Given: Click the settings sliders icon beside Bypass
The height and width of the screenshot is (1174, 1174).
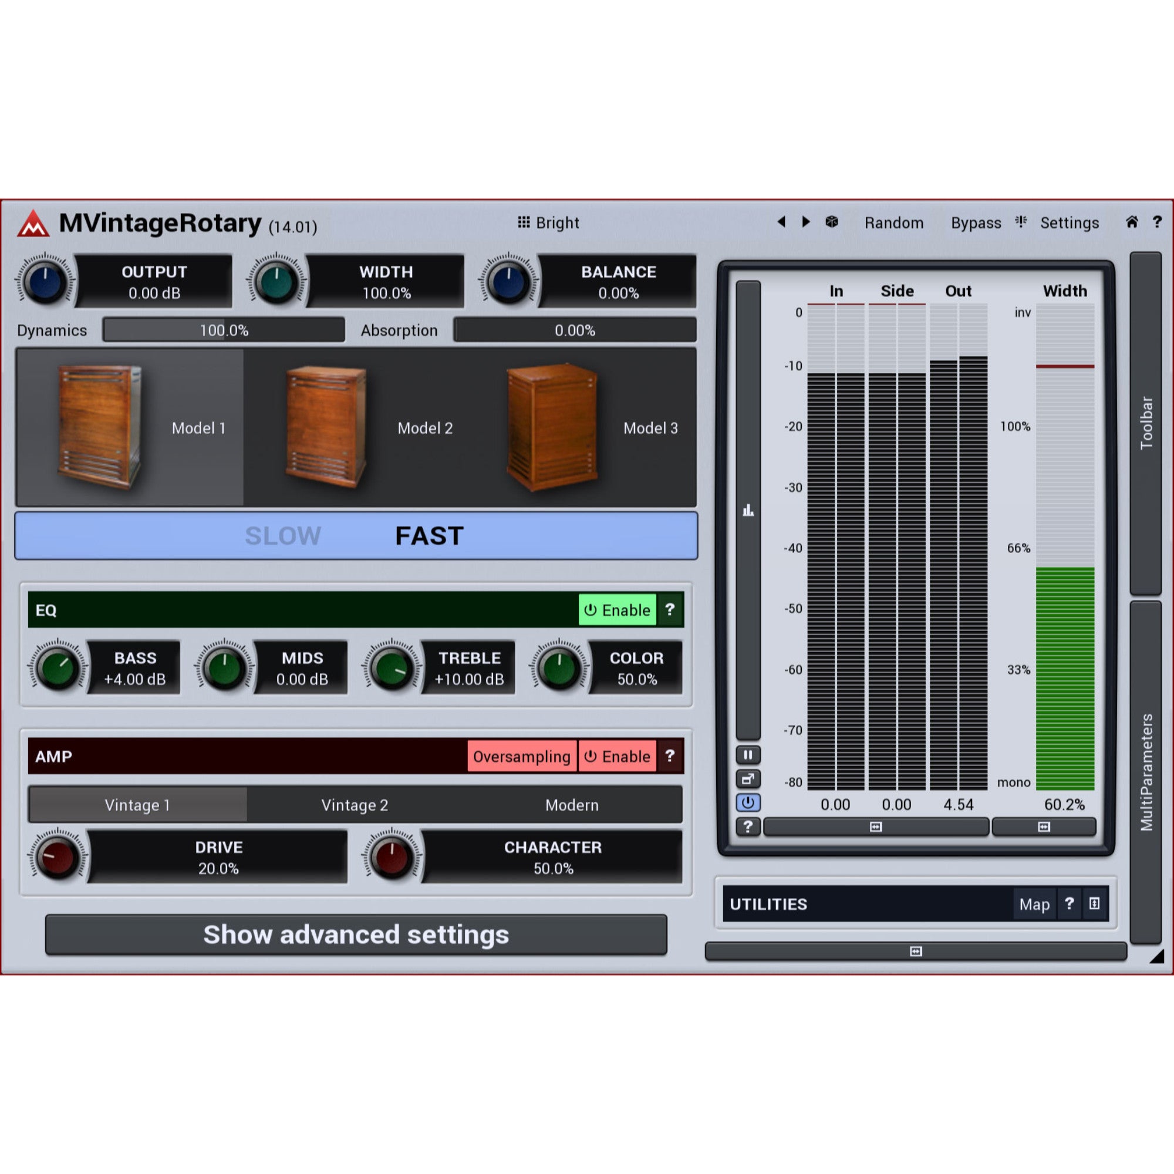Looking at the screenshot, I should (1021, 222).
